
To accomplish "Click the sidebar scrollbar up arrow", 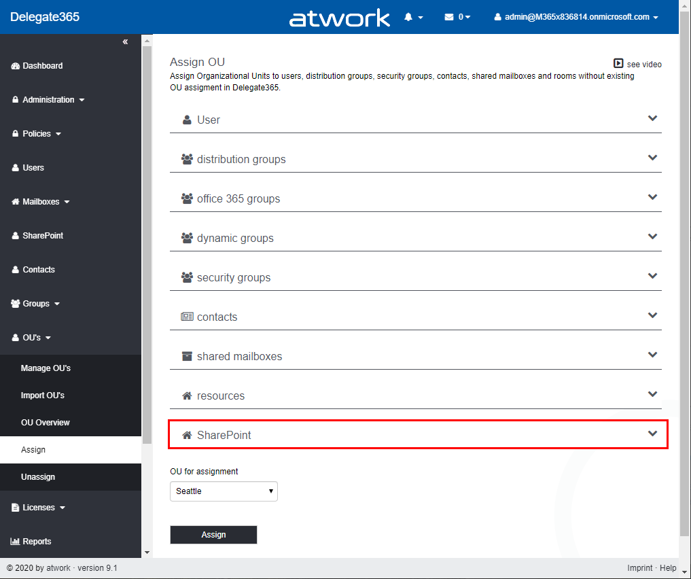I will tap(147, 41).
